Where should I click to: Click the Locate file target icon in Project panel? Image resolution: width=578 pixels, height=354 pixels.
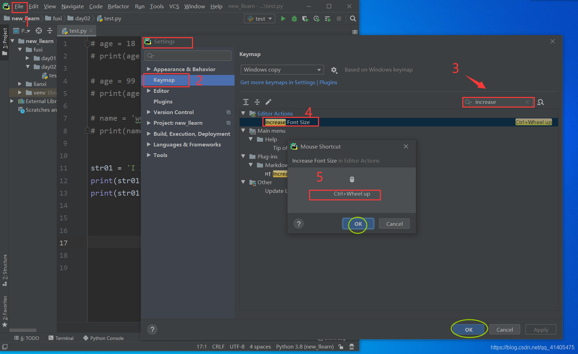point(39,31)
